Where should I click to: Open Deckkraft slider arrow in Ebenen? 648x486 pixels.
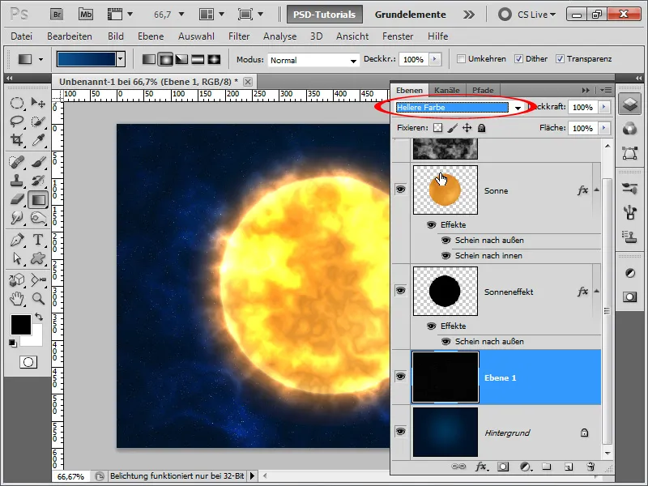(x=604, y=107)
